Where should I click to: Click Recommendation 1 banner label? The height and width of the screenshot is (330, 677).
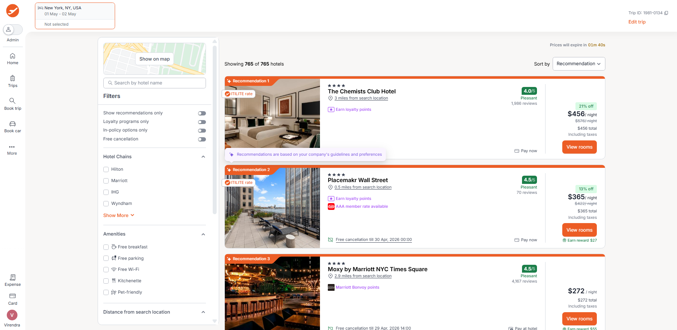coord(251,81)
